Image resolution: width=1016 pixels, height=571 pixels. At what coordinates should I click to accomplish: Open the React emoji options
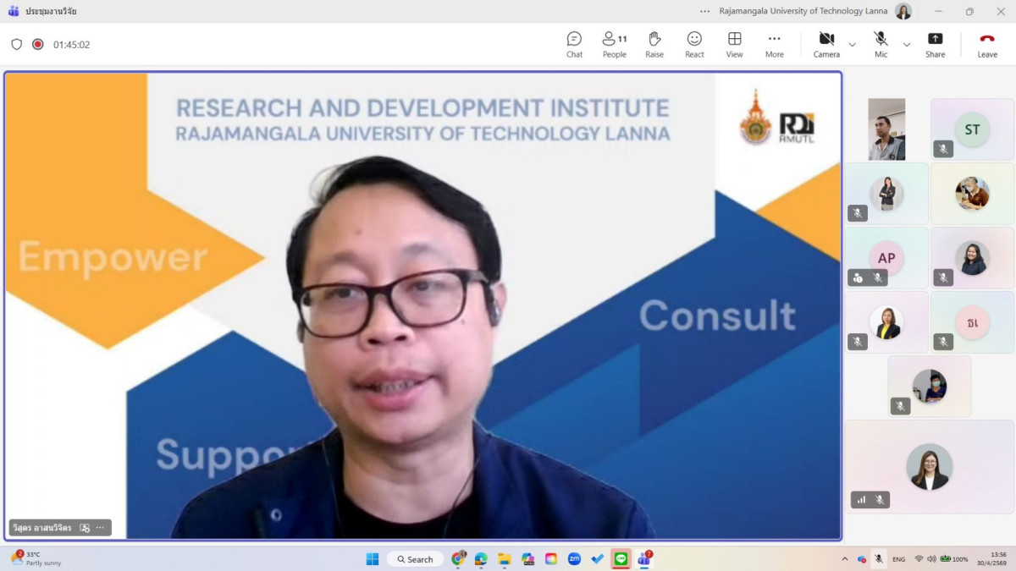coord(694,44)
